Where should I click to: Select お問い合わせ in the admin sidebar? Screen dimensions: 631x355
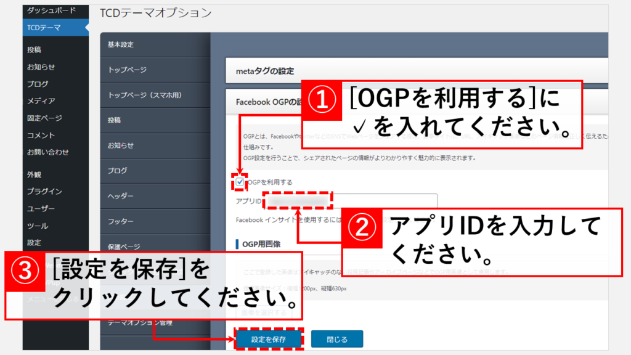[47, 152]
